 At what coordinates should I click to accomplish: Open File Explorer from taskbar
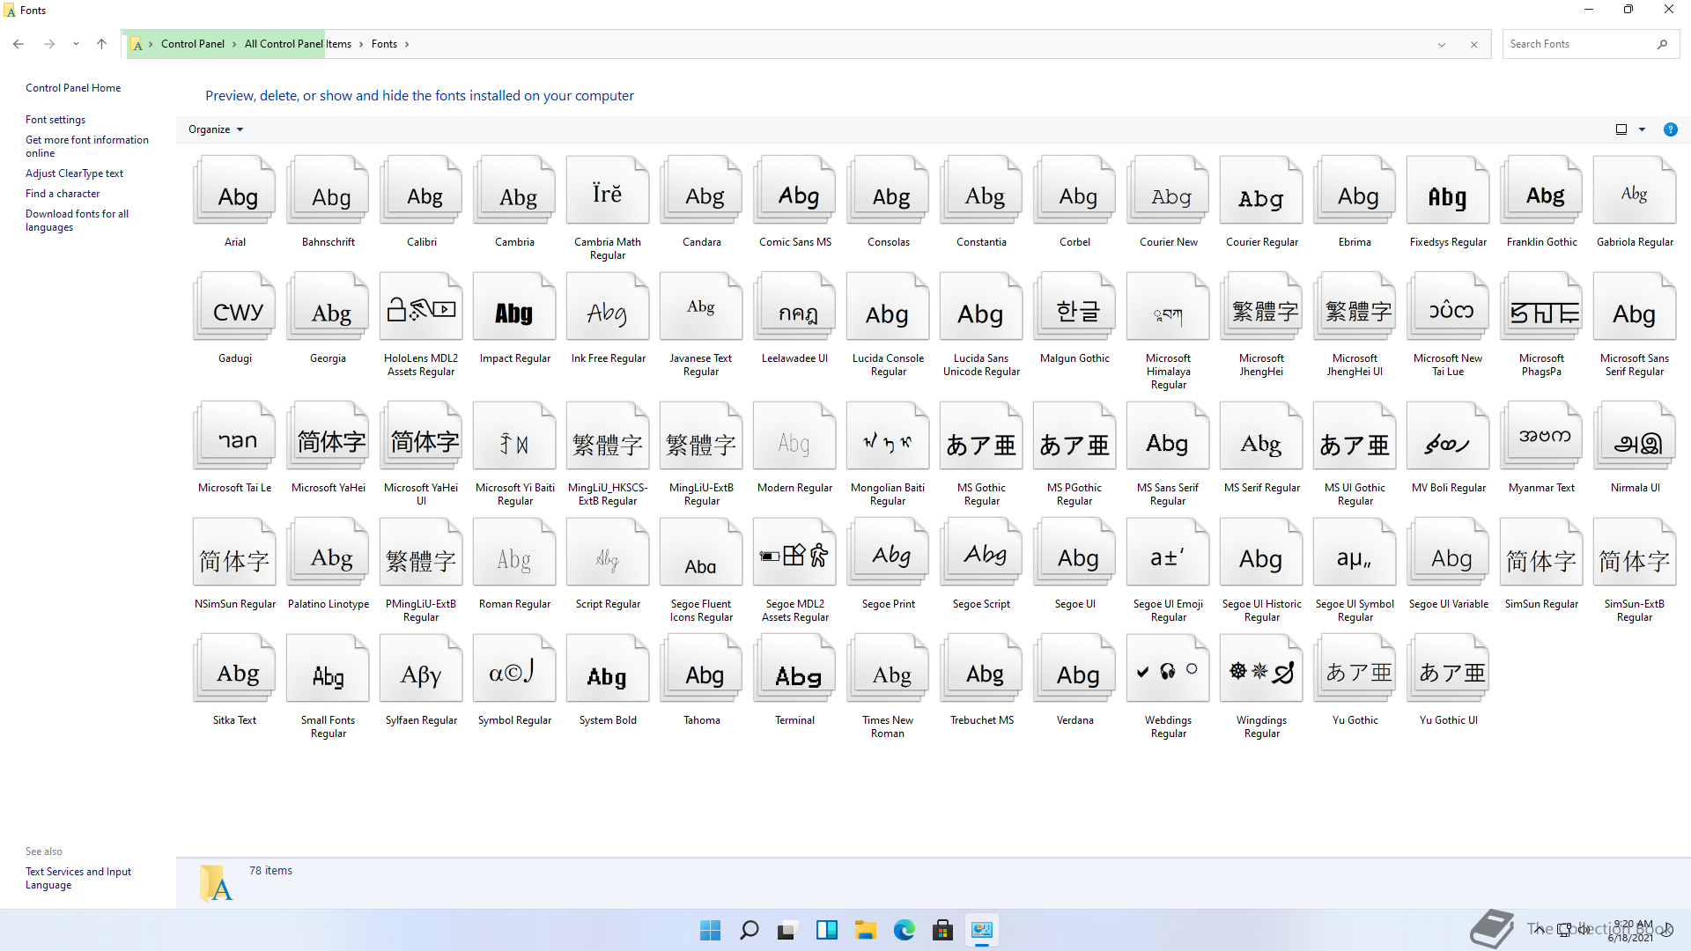(865, 930)
